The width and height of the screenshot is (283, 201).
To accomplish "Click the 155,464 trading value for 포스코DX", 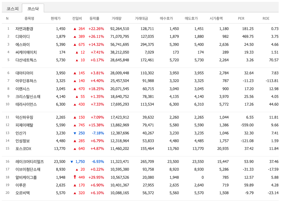I will (147, 148).
